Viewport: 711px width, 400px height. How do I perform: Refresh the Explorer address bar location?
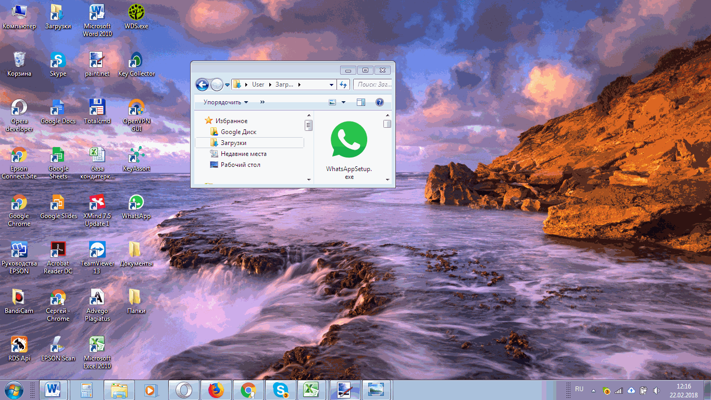click(344, 84)
